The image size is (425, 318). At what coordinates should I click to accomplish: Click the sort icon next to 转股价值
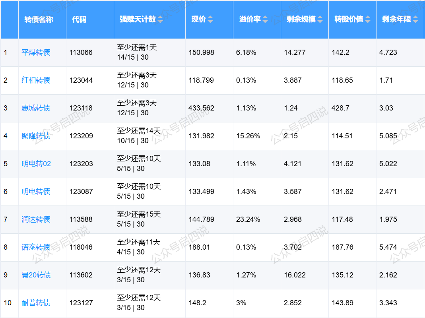click(x=368, y=19)
